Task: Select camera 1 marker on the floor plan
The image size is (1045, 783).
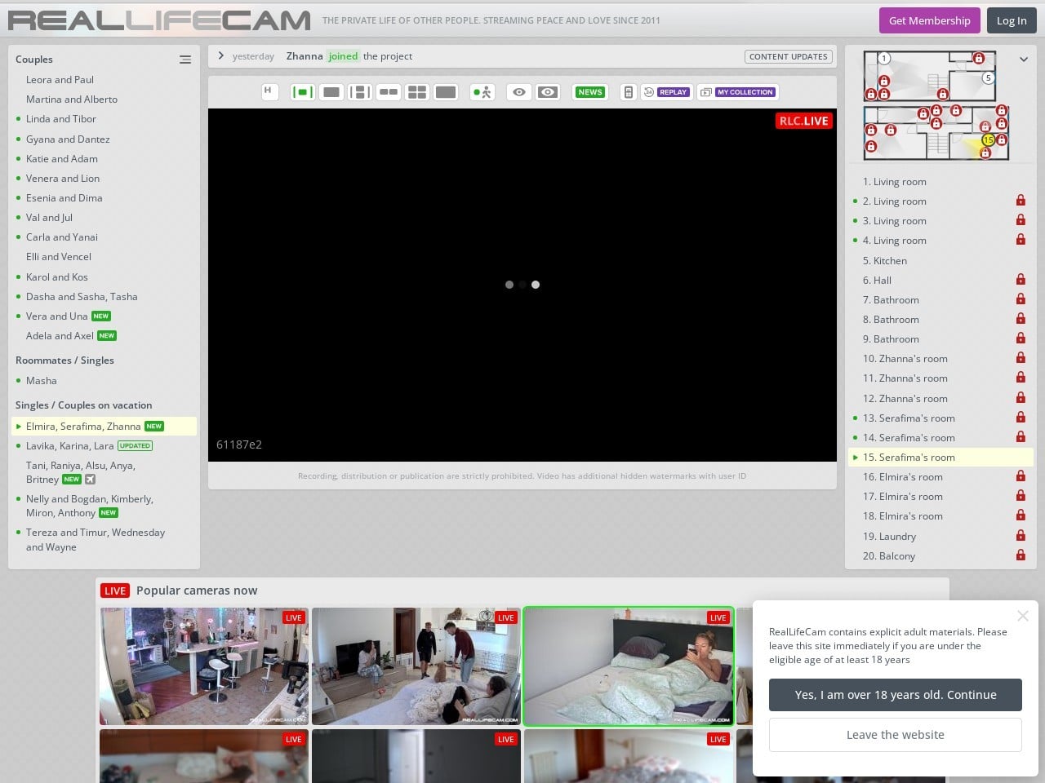Action: click(884, 59)
